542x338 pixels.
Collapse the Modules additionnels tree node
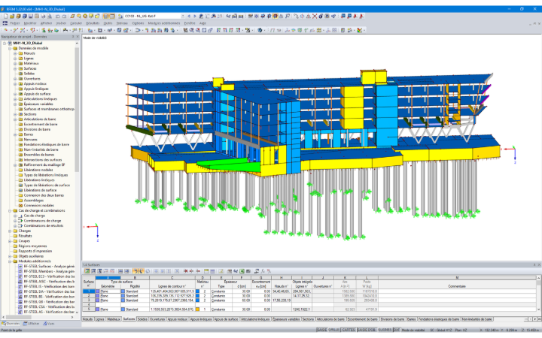click(10, 261)
